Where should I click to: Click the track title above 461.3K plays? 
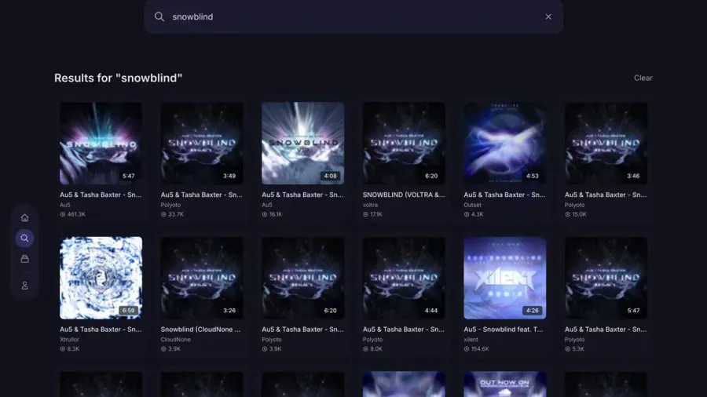coord(101,195)
